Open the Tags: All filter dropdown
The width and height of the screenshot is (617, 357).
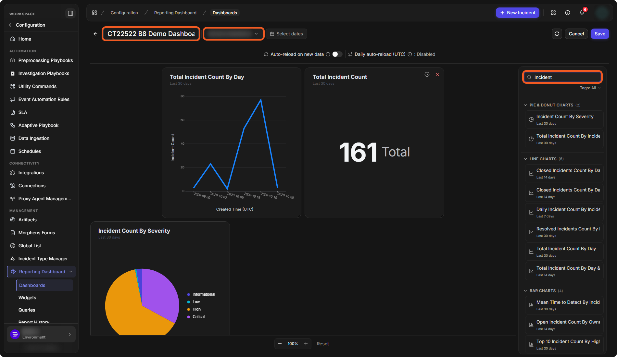[590, 88]
